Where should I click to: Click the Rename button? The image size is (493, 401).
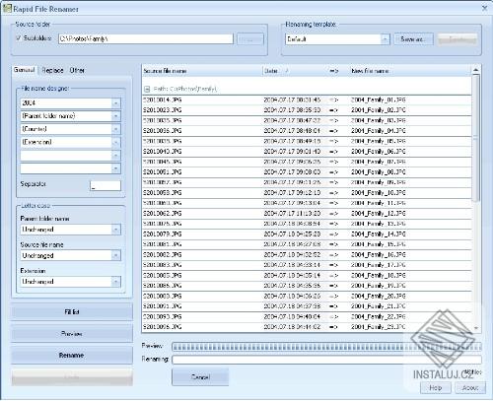[x=72, y=356]
